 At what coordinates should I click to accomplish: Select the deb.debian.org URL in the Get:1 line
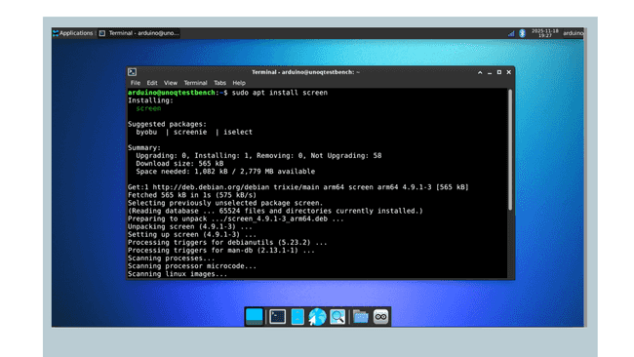point(211,187)
